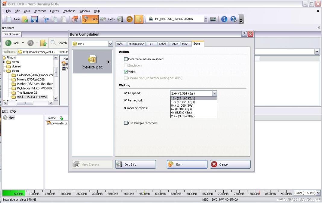Open the recorder drive selection dropdown
The width and height of the screenshot is (322, 203).
tap(206, 19)
